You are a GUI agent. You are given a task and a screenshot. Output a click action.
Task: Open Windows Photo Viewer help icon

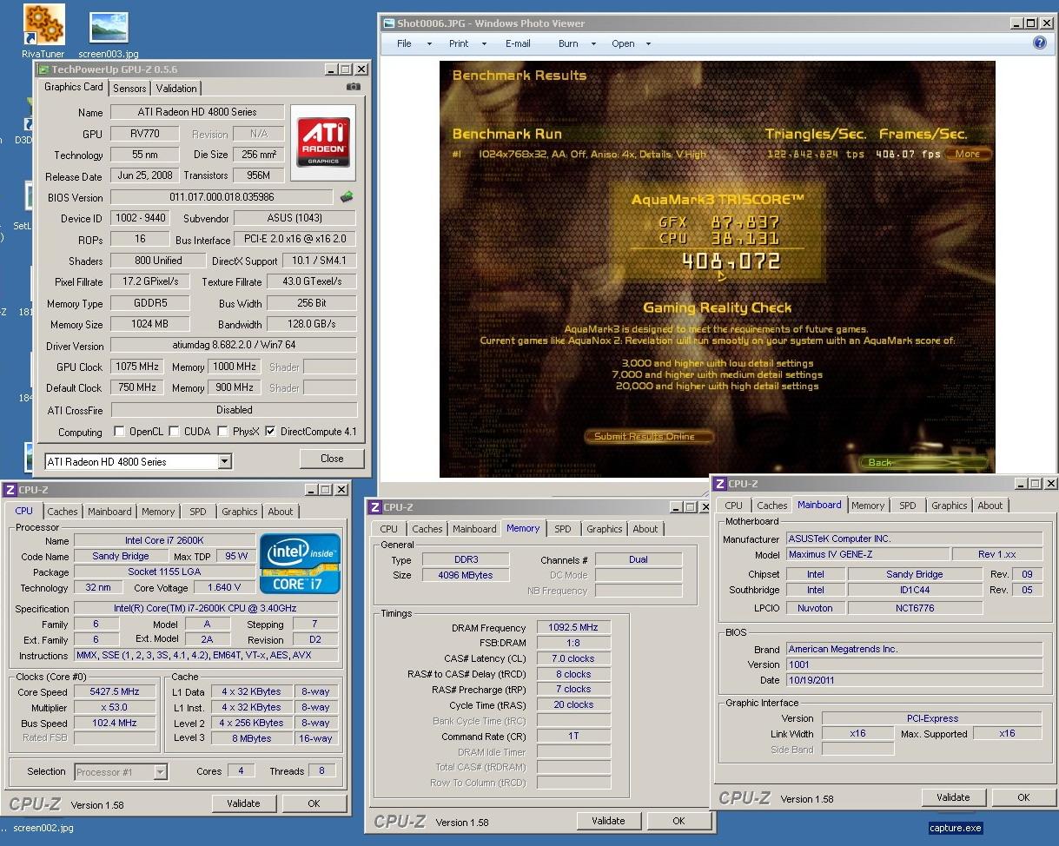point(1039,43)
